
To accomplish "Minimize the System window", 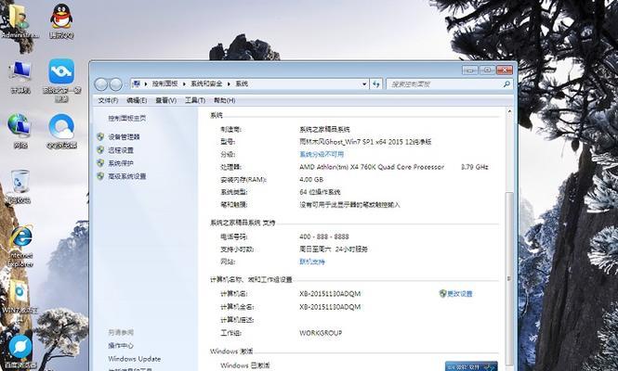I will [470, 70].
